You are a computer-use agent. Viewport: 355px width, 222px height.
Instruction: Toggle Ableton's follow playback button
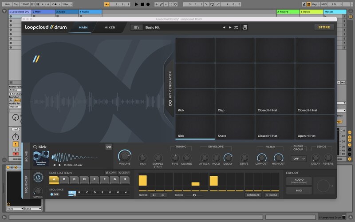click(x=107, y=4)
